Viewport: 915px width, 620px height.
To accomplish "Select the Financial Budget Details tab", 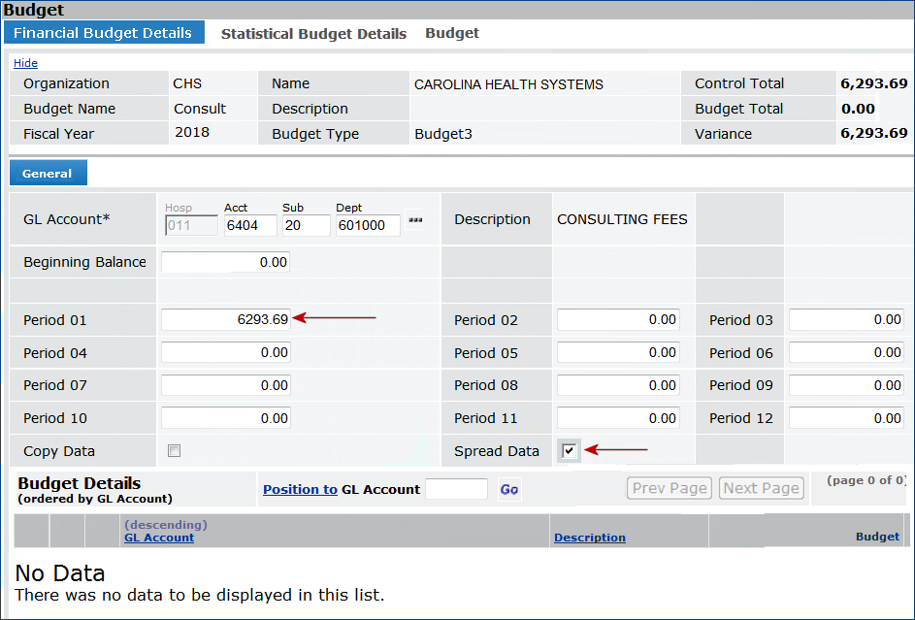I will 103,32.
